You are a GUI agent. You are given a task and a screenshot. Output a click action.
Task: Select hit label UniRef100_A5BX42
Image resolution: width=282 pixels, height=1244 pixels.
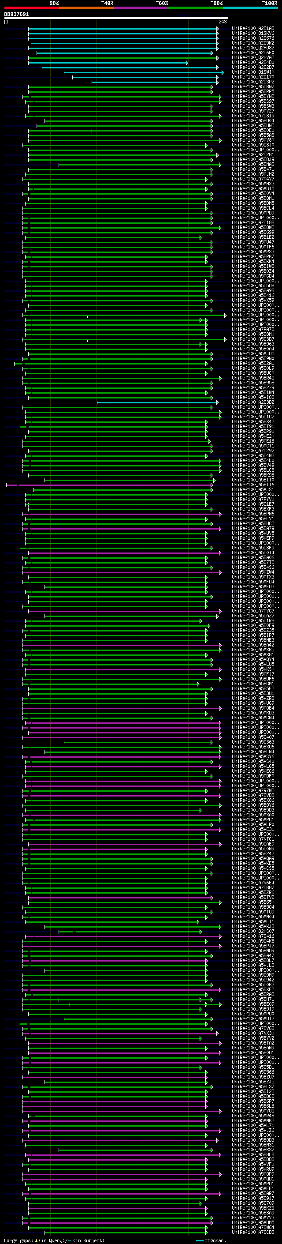pos(253,421)
